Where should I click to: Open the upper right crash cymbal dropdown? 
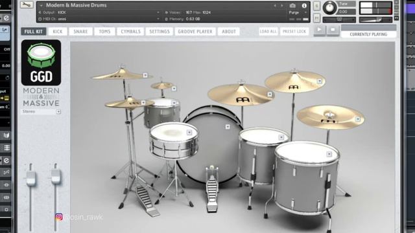click(x=320, y=81)
